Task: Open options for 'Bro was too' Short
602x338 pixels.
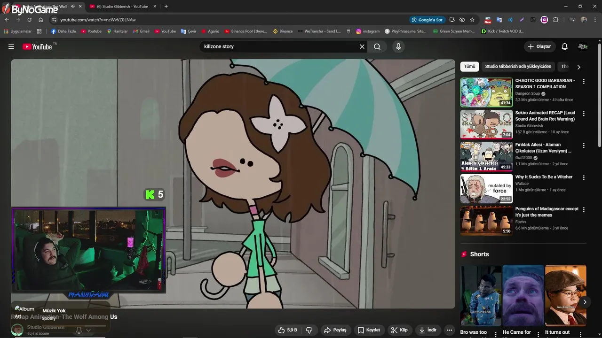Action: coord(495,334)
